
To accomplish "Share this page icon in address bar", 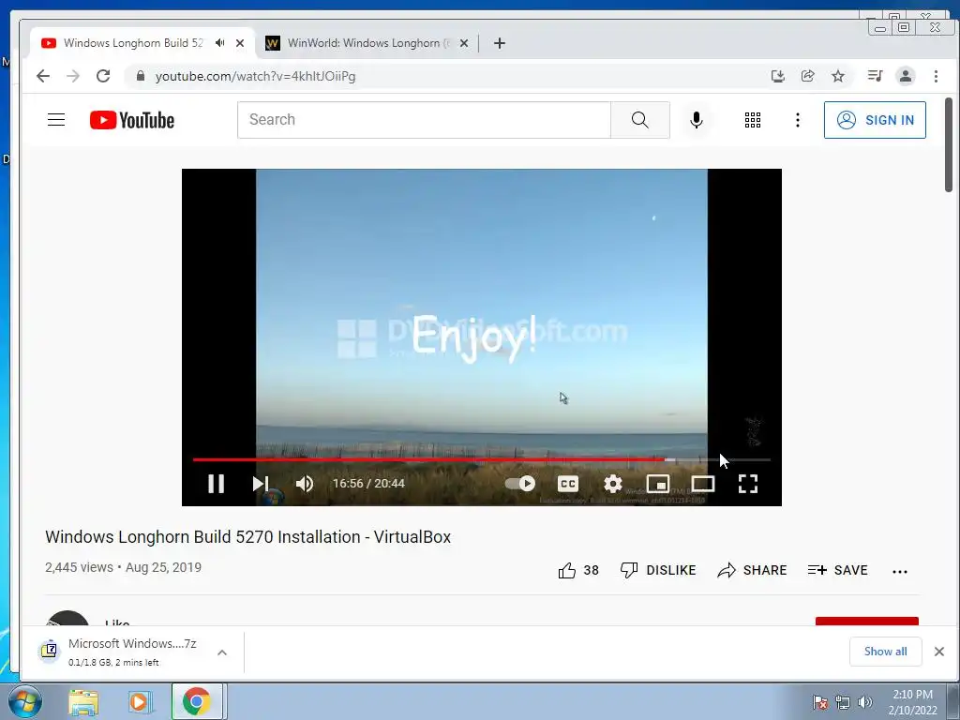I will [807, 76].
